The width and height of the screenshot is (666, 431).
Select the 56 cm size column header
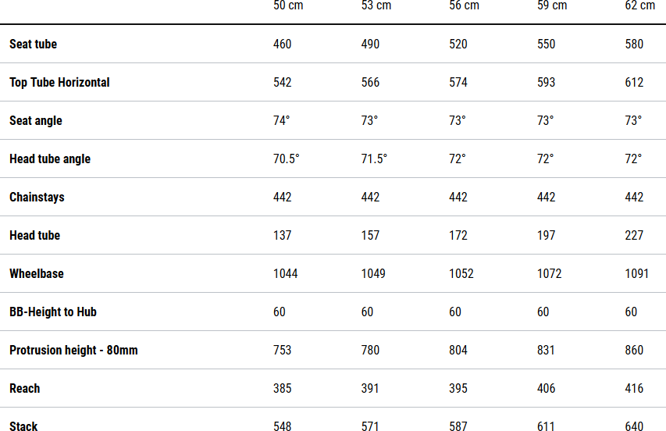(x=464, y=6)
